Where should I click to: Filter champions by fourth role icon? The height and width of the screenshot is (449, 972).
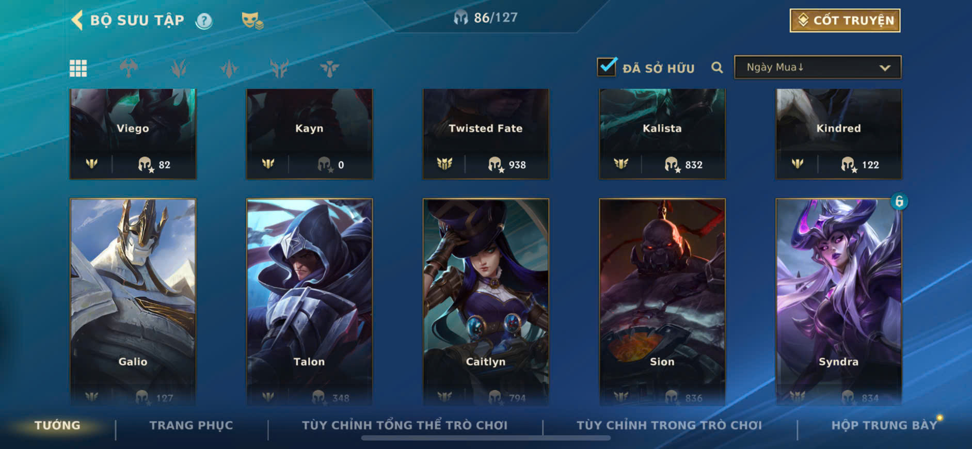pyautogui.click(x=279, y=68)
